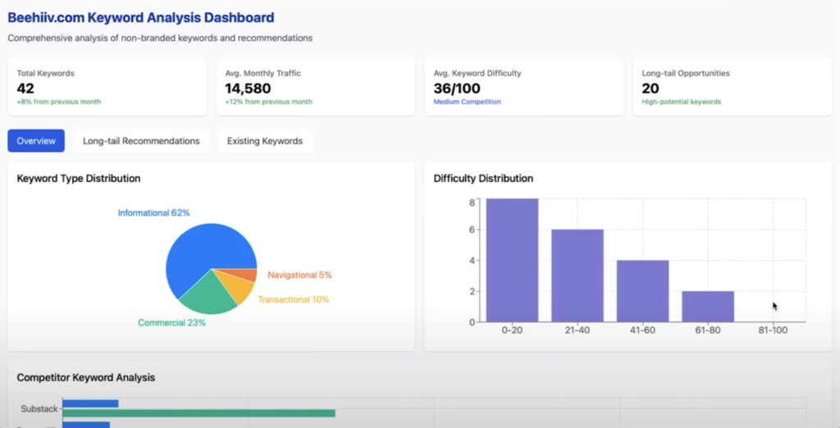The image size is (840, 428).
Task: Click the +12% from previous month text
Action: tap(268, 102)
